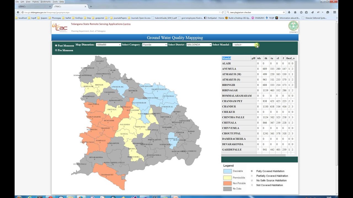Open the localhost bookmark folder
Viewport: 353px width, 198px height.
pos(21,18)
